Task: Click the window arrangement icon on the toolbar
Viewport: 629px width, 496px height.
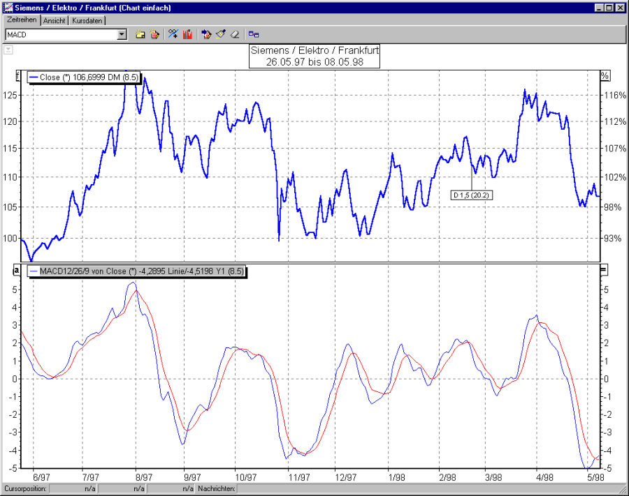Action: (x=254, y=33)
